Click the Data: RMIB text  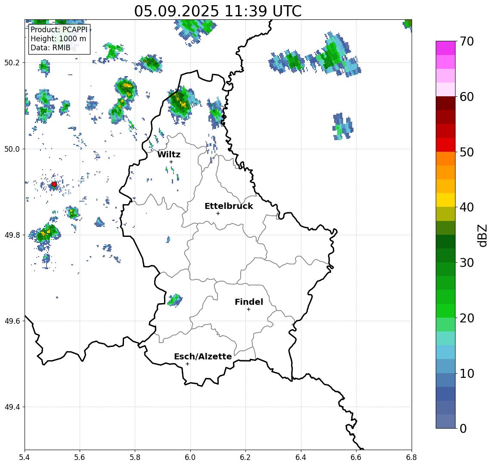50,48
